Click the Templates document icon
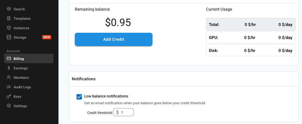 [9, 19]
